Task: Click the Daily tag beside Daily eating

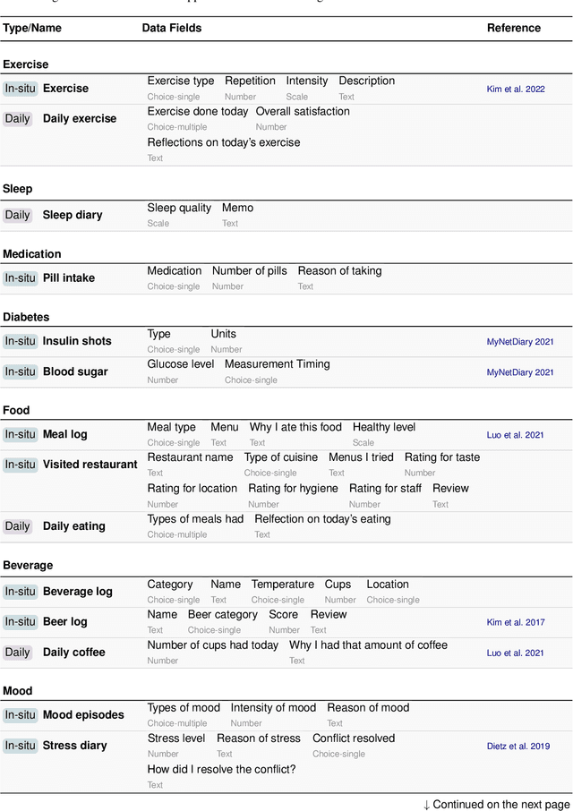Action: pos(17,527)
